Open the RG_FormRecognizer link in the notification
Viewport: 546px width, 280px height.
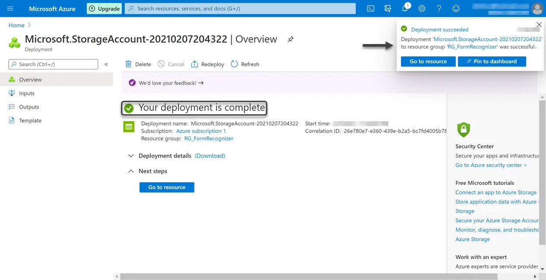click(x=473, y=47)
